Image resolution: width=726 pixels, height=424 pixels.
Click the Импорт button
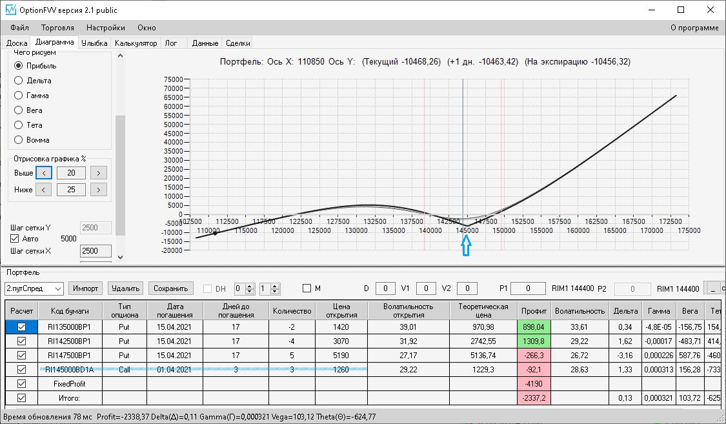[x=86, y=288]
